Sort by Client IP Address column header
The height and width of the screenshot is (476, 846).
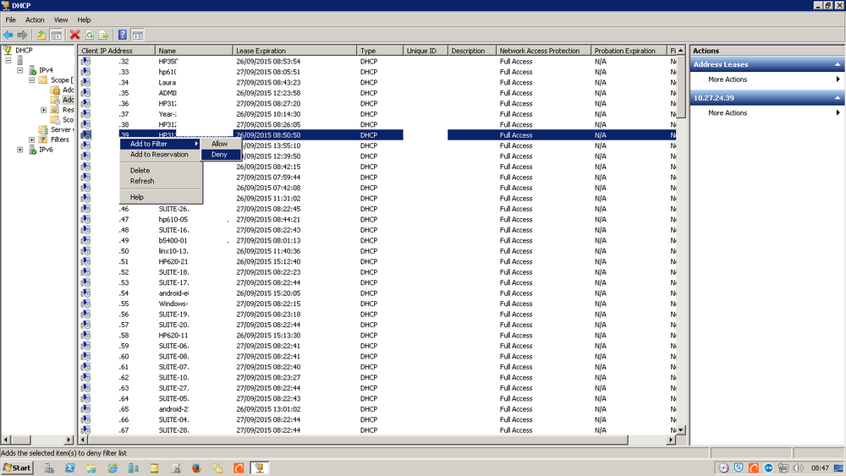pos(117,51)
